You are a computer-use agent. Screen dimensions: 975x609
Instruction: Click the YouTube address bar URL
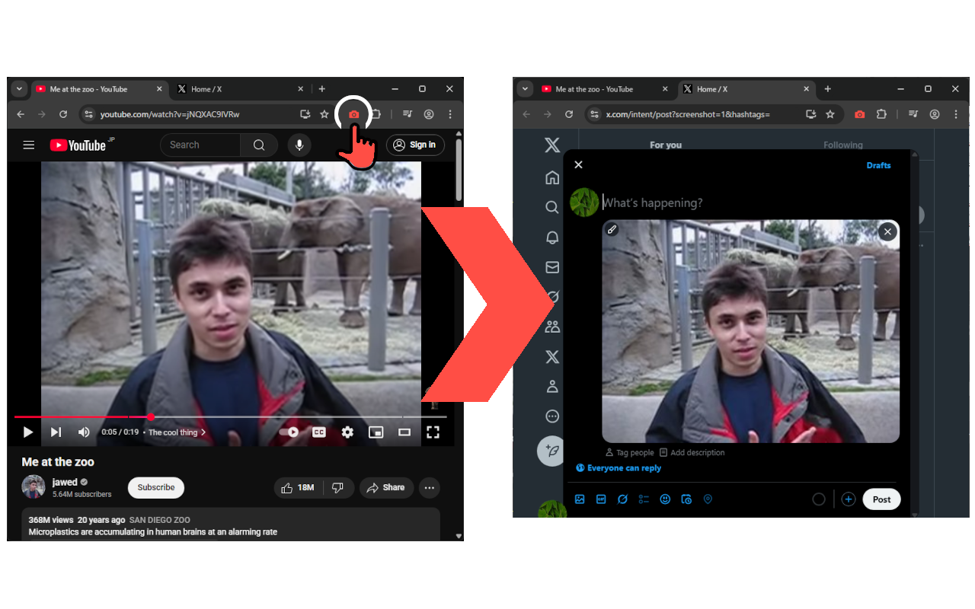170,114
